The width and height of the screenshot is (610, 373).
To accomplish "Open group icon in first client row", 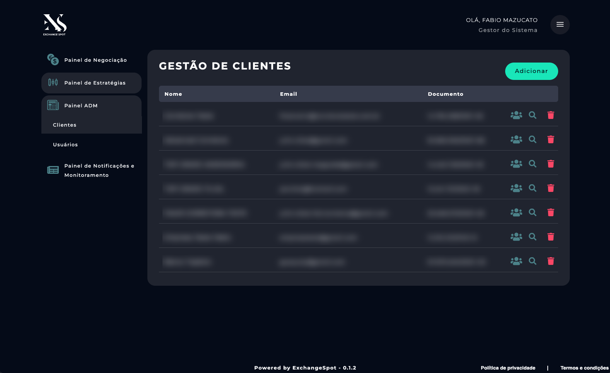I will tap(516, 115).
